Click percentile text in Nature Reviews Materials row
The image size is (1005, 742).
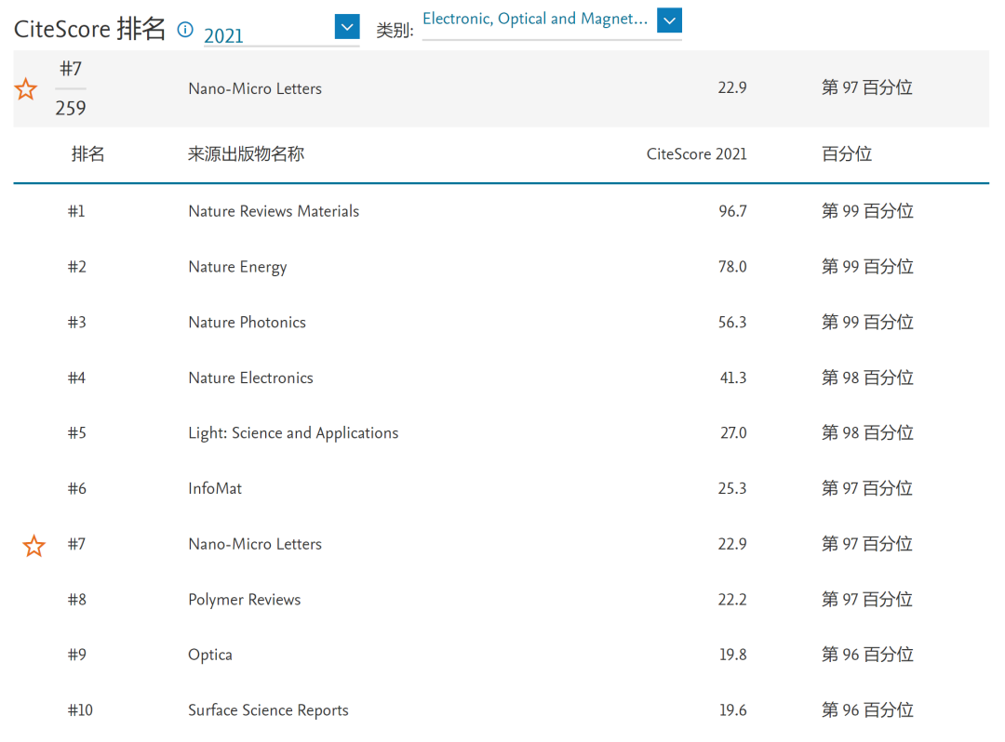[x=867, y=211]
